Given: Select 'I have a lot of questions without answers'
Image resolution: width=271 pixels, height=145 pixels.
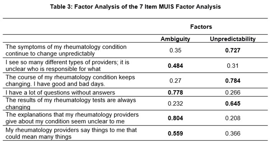Looking at the screenshot, I should tap(60, 93).
